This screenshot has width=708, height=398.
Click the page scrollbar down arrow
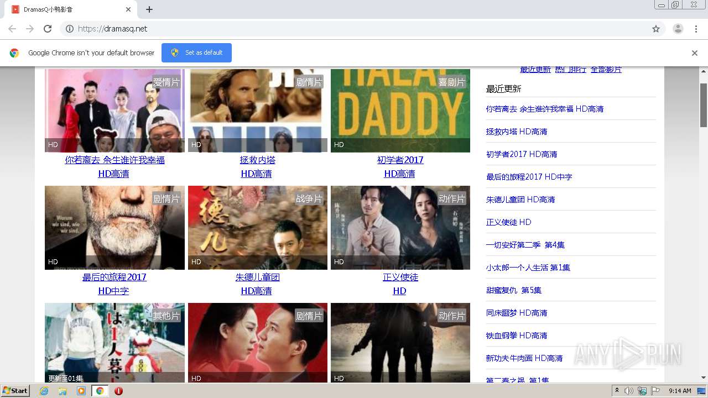tap(704, 378)
